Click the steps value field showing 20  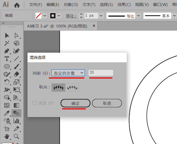point(101,73)
